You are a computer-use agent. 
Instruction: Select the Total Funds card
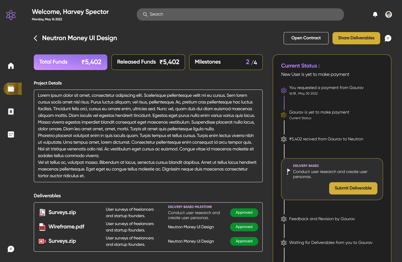pyautogui.click(x=70, y=62)
